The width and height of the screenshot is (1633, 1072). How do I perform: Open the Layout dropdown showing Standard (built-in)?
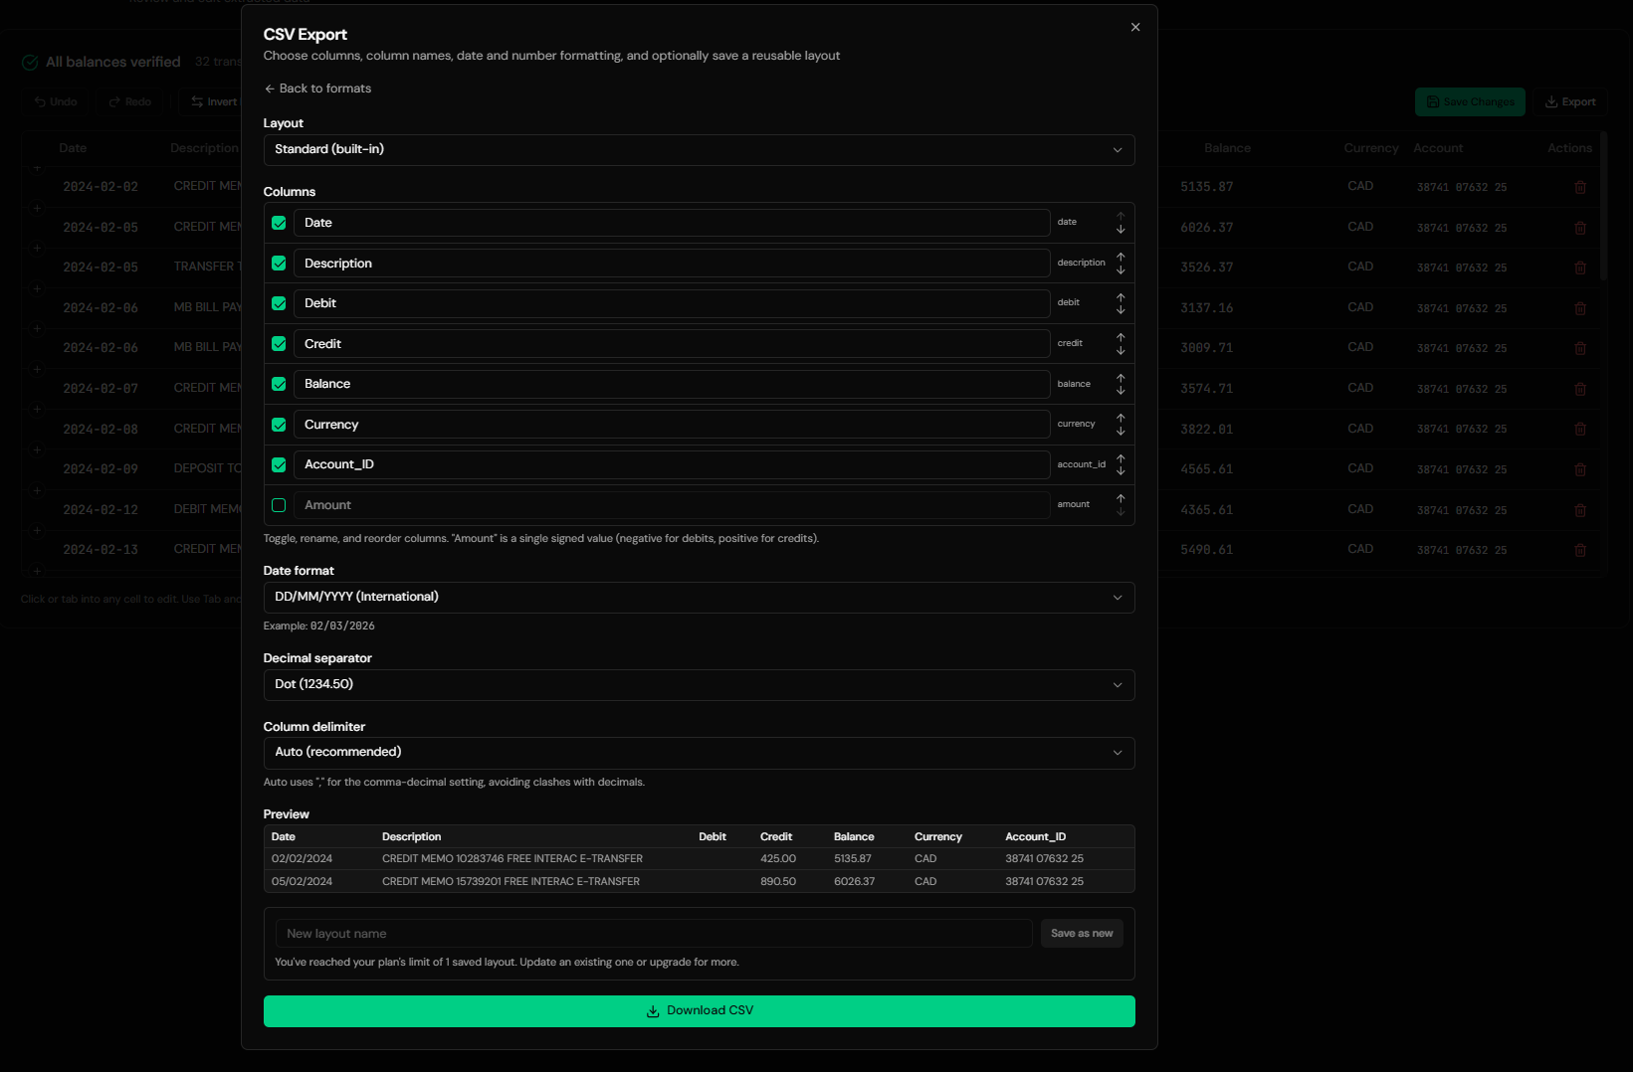click(x=699, y=150)
